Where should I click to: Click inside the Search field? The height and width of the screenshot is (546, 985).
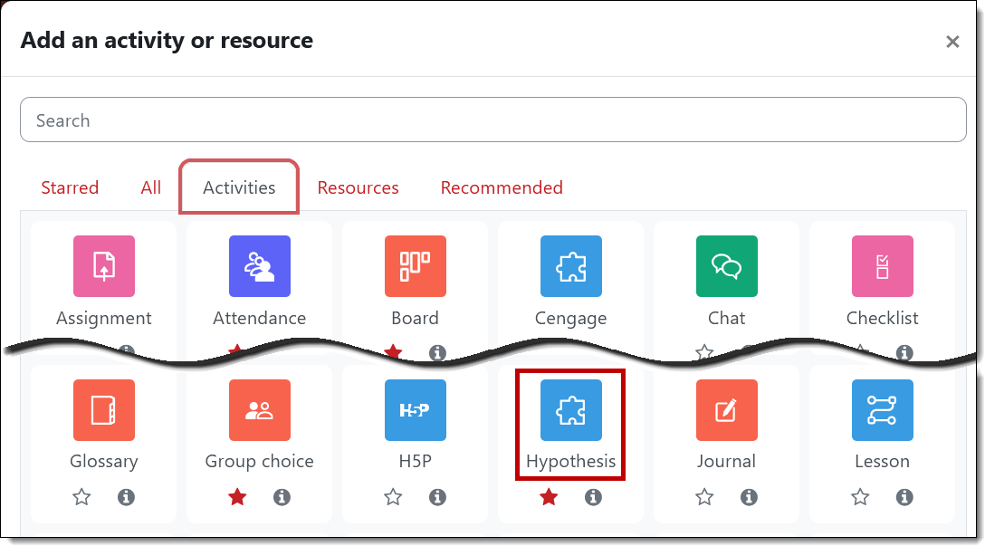(492, 119)
